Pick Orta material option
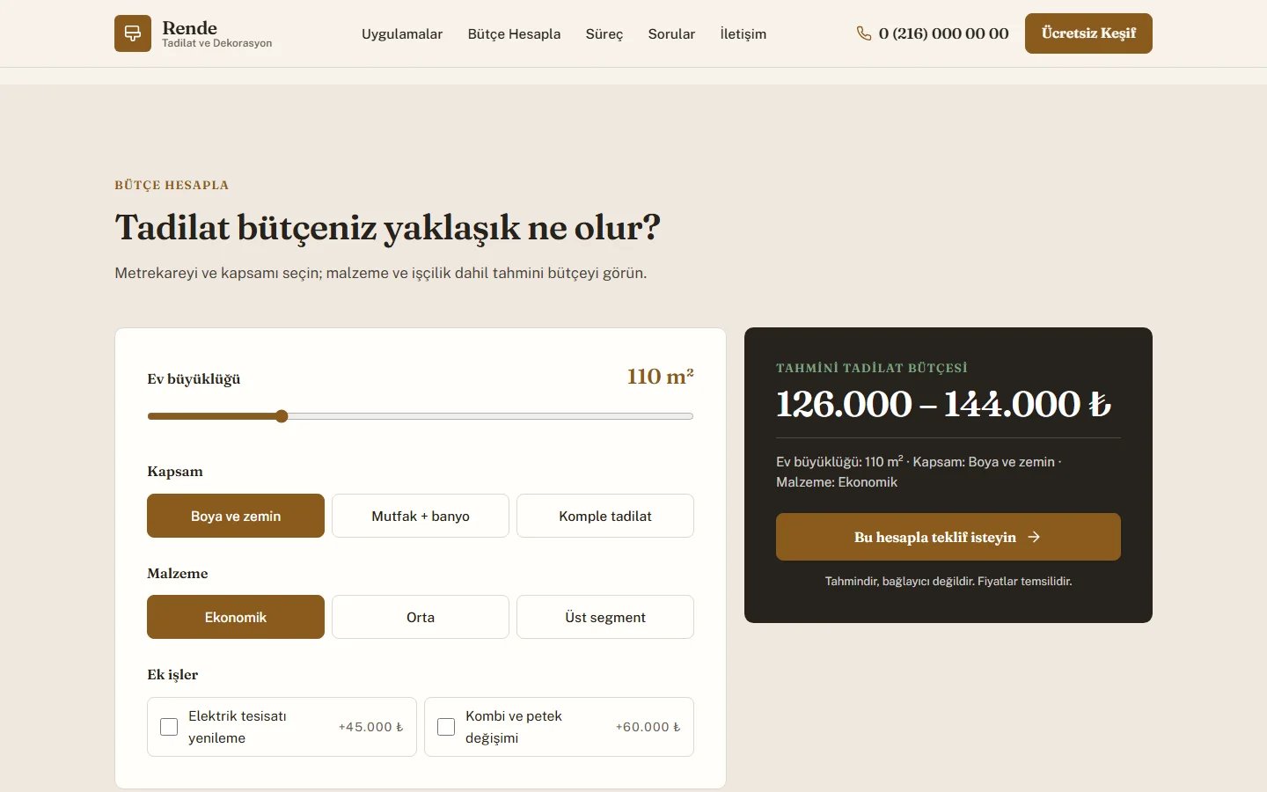 (421, 617)
